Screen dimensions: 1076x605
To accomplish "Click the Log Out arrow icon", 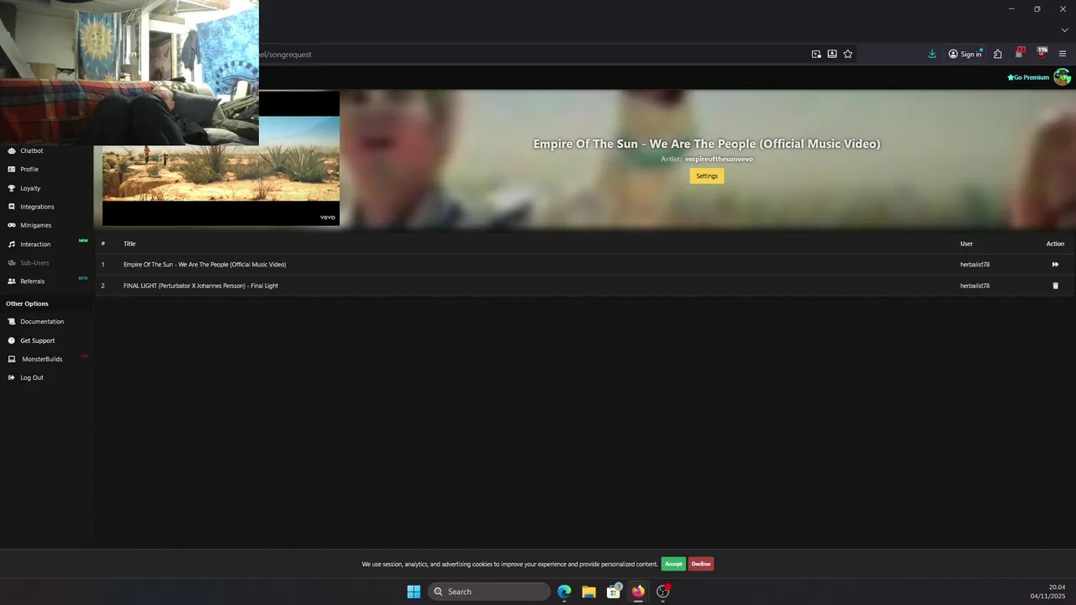I will [x=12, y=377].
